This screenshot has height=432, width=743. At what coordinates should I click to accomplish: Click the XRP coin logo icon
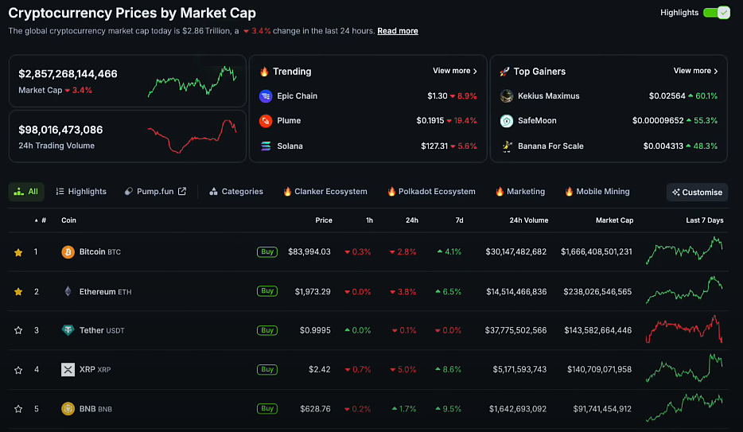click(x=68, y=369)
